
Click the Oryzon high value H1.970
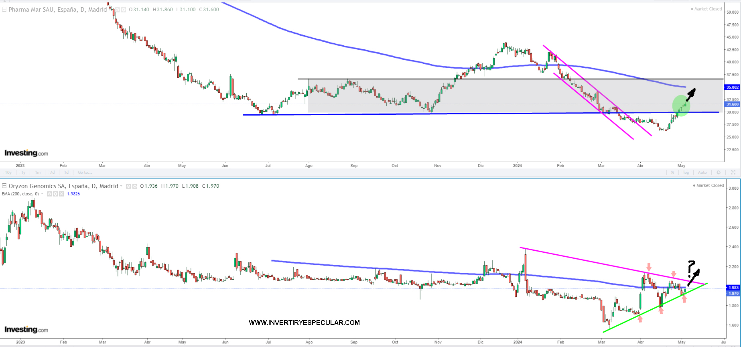coord(170,186)
